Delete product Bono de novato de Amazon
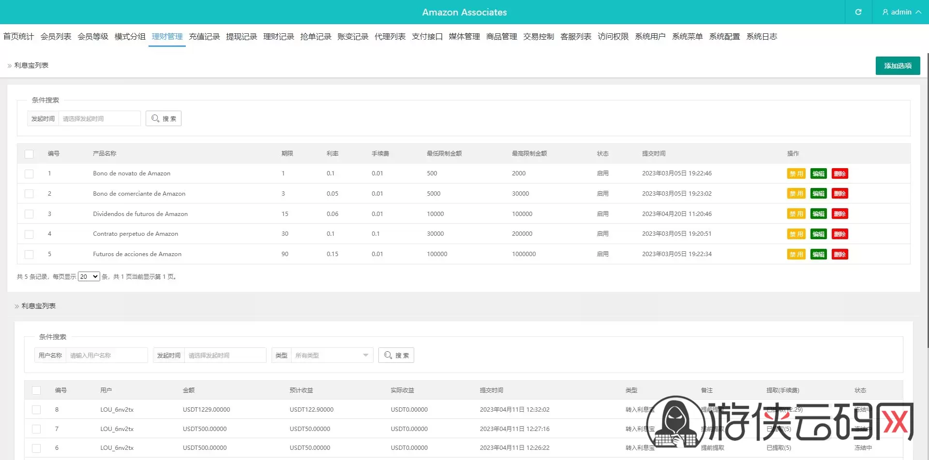This screenshot has width=929, height=460. click(840, 173)
